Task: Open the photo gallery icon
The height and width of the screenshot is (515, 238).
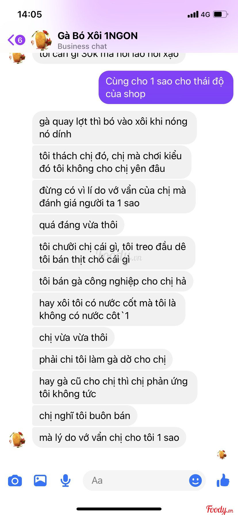Action: click(x=40, y=480)
